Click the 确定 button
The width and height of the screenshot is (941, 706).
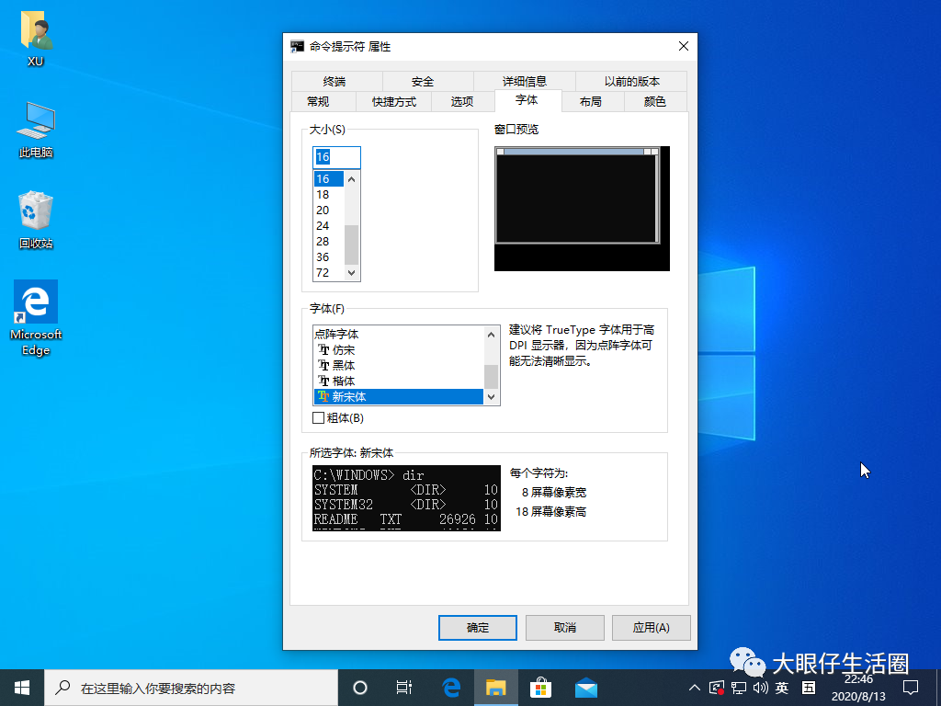click(478, 627)
